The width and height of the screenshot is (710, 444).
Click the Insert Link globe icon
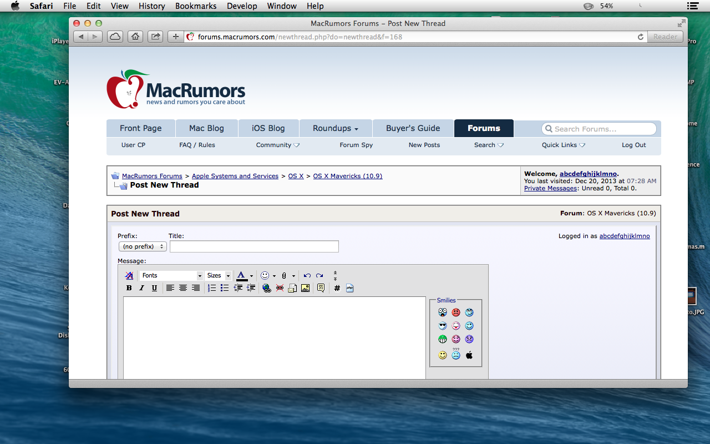[267, 288]
